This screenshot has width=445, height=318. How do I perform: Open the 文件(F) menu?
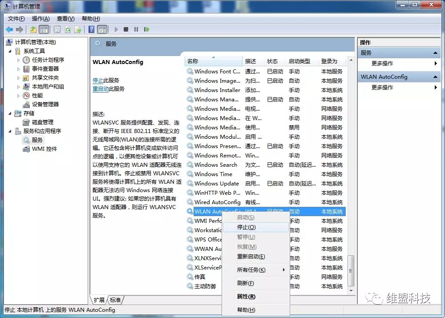16,19
